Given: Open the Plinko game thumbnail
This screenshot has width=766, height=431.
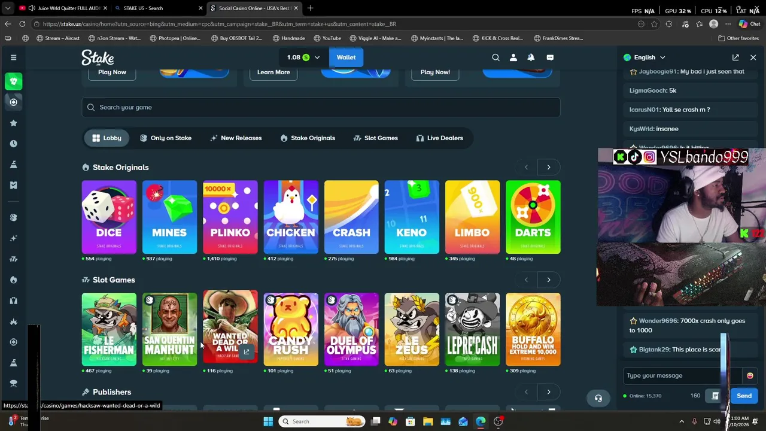Looking at the screenshot, I should tap(230, 217).
